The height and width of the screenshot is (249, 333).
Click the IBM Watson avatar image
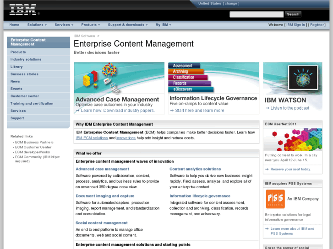[303, 77]
